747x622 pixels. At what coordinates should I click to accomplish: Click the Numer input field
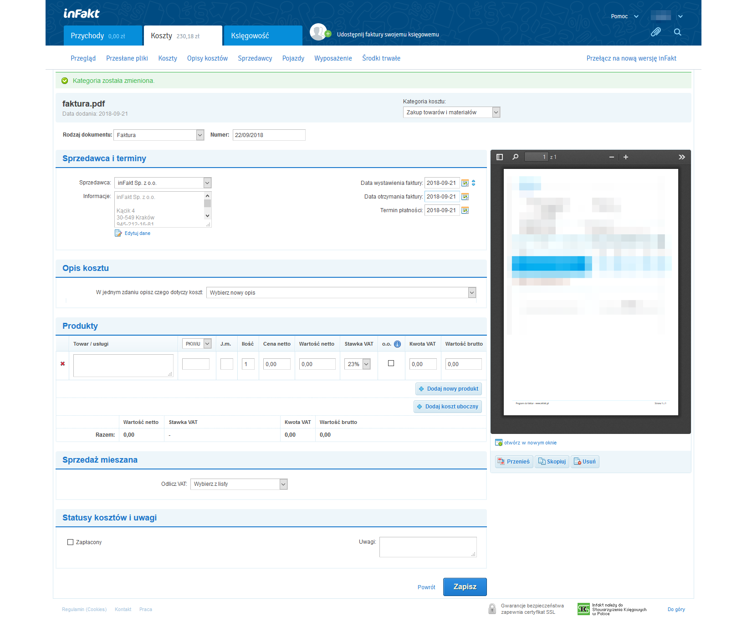269,135
